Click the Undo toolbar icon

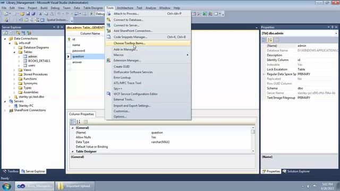pyautogui.click(x=58, y=14)
